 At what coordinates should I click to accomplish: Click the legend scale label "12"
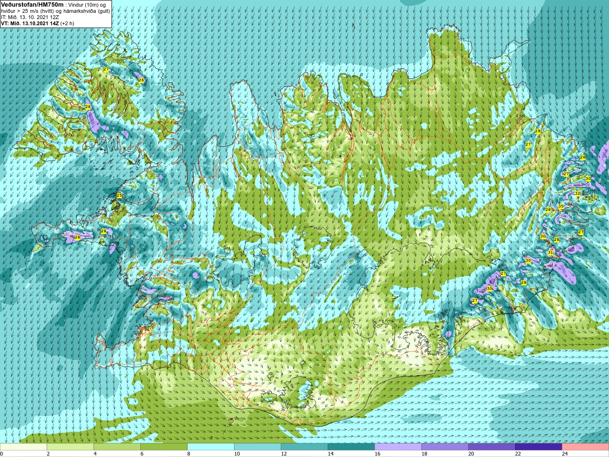point(284,454)
